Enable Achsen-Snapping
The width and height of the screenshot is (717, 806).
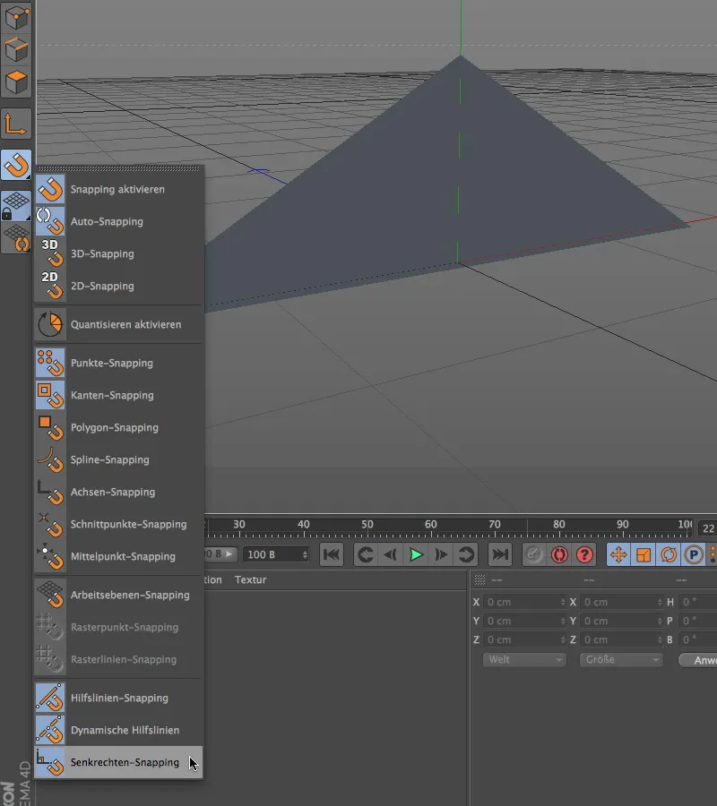tap(118, 492)
